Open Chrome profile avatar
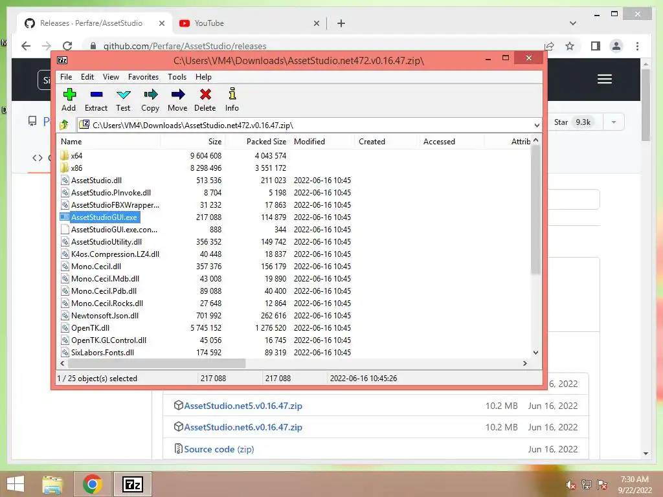The height and width of the screenshot is (497, 663). [x=616, y=46]
